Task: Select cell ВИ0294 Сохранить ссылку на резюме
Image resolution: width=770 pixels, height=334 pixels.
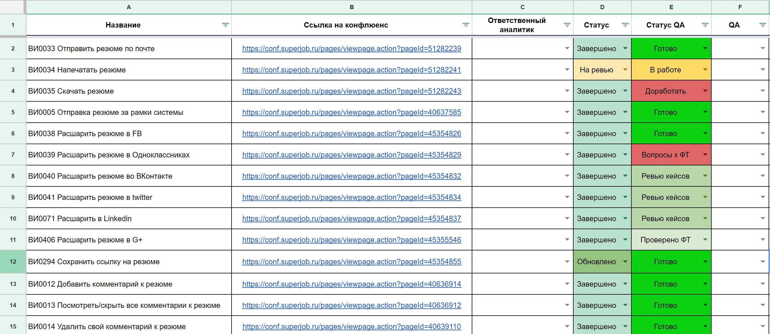Action: point(129,261)
